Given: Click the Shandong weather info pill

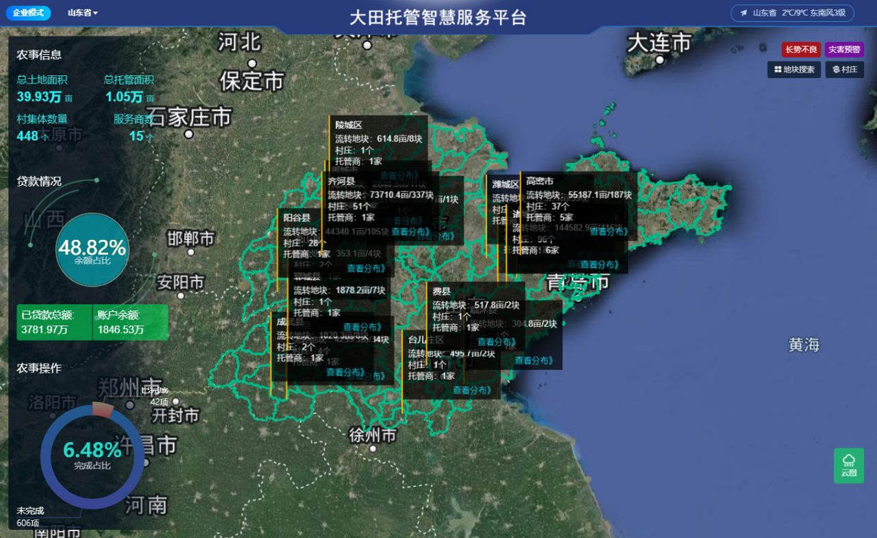Looking at the screenshot, I should coord(791,13).
